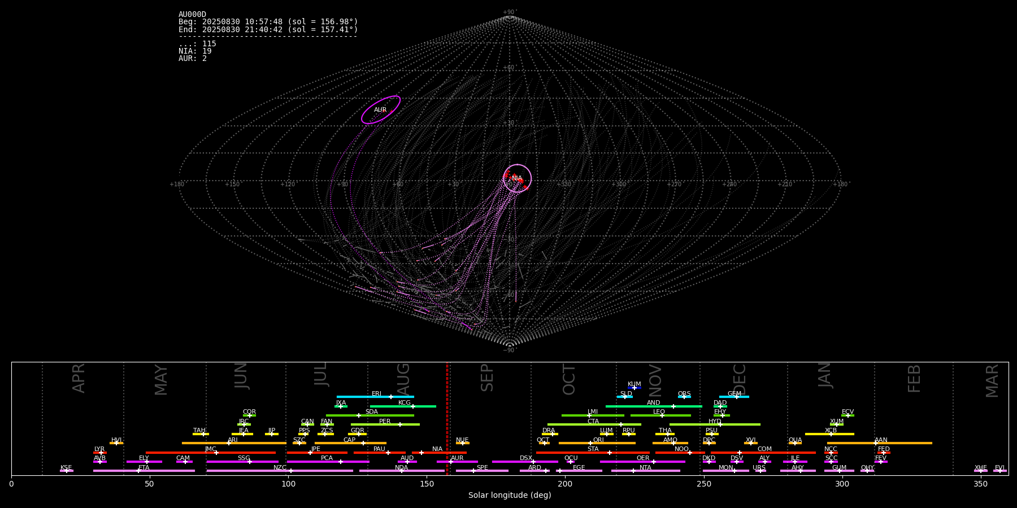Click the sporadic count line '...: 115'

pos(197,44)
